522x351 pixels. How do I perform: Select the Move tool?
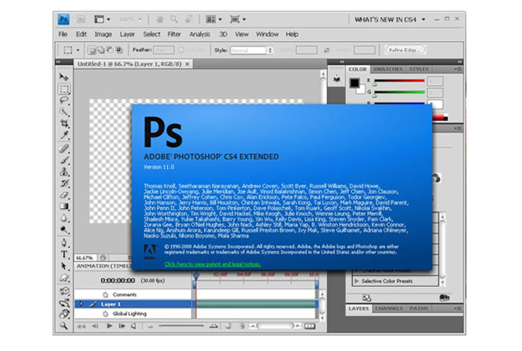(x=64, y=77)
